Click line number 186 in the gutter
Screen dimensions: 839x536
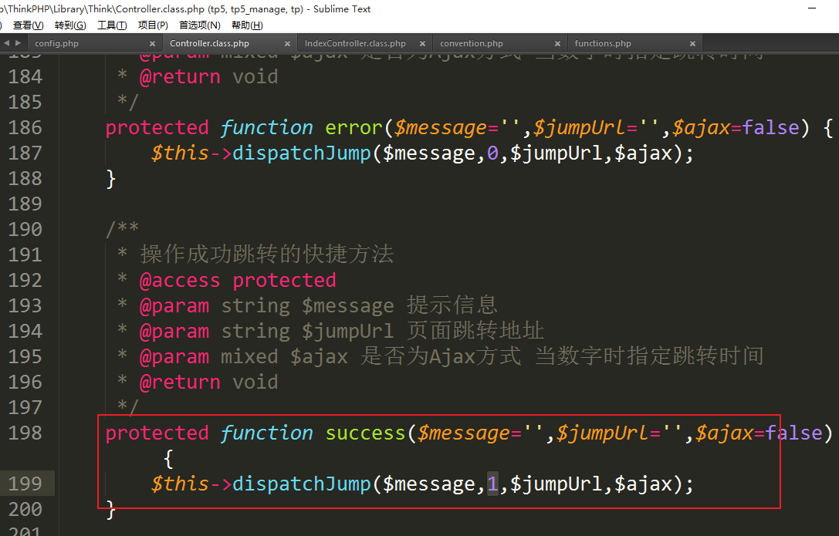(x=25, y=128)
